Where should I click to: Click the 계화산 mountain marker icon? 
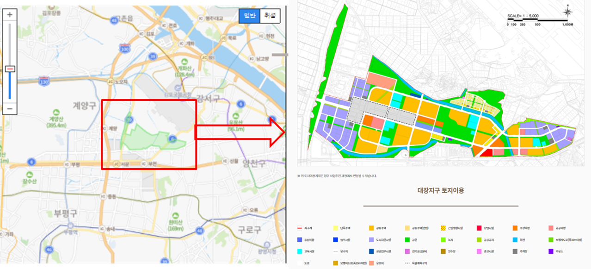click(185, 62)
